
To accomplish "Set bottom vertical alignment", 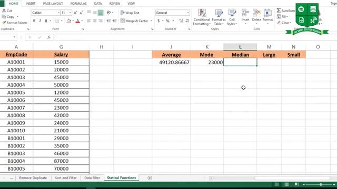I will pyautogui.click(x=101, y=13).
